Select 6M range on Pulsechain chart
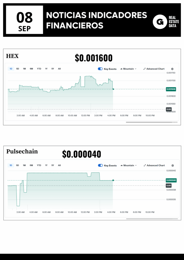The width and height of the screenshot is (184, 260). pos(31,165)
